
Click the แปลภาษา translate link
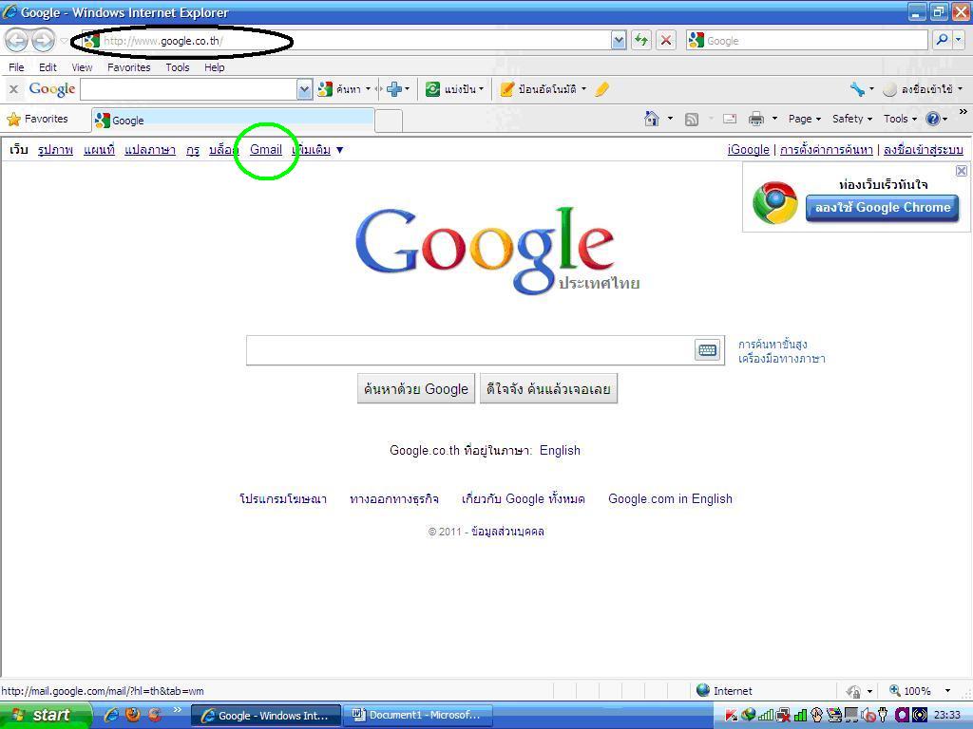(149, 149)
